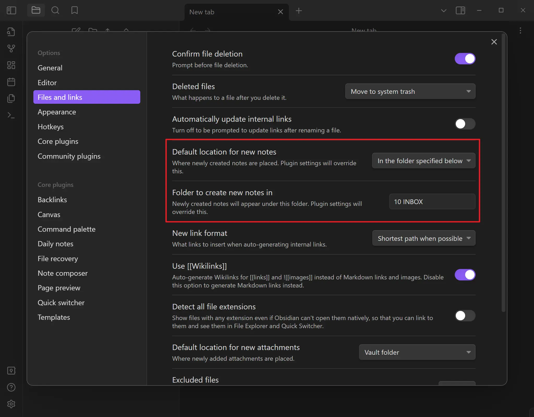
Task: Open the terminal ribbon icon
Action: coord(11,115)
